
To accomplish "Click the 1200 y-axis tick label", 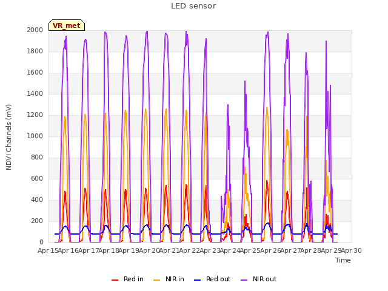I will (x=35, y=115).
